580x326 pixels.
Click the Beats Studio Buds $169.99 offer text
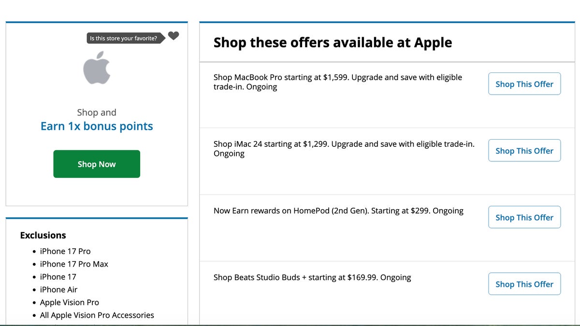tap(312, 277)
